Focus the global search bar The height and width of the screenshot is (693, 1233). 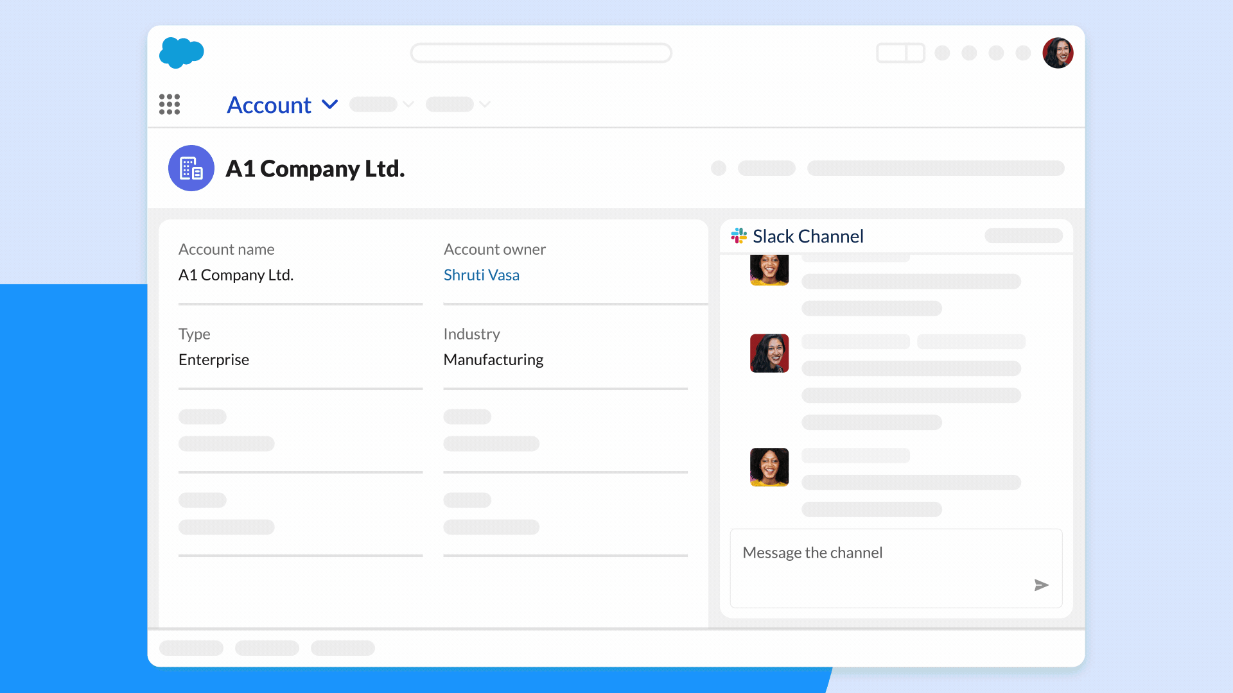pyautogui.click(x=541, y=53)
